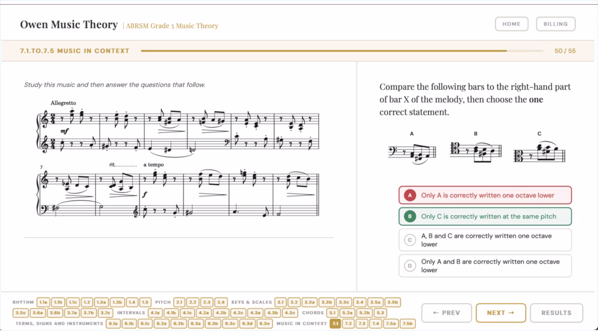Advance with the NEXT button
The image size is (598, 331).
click(500, 313)
